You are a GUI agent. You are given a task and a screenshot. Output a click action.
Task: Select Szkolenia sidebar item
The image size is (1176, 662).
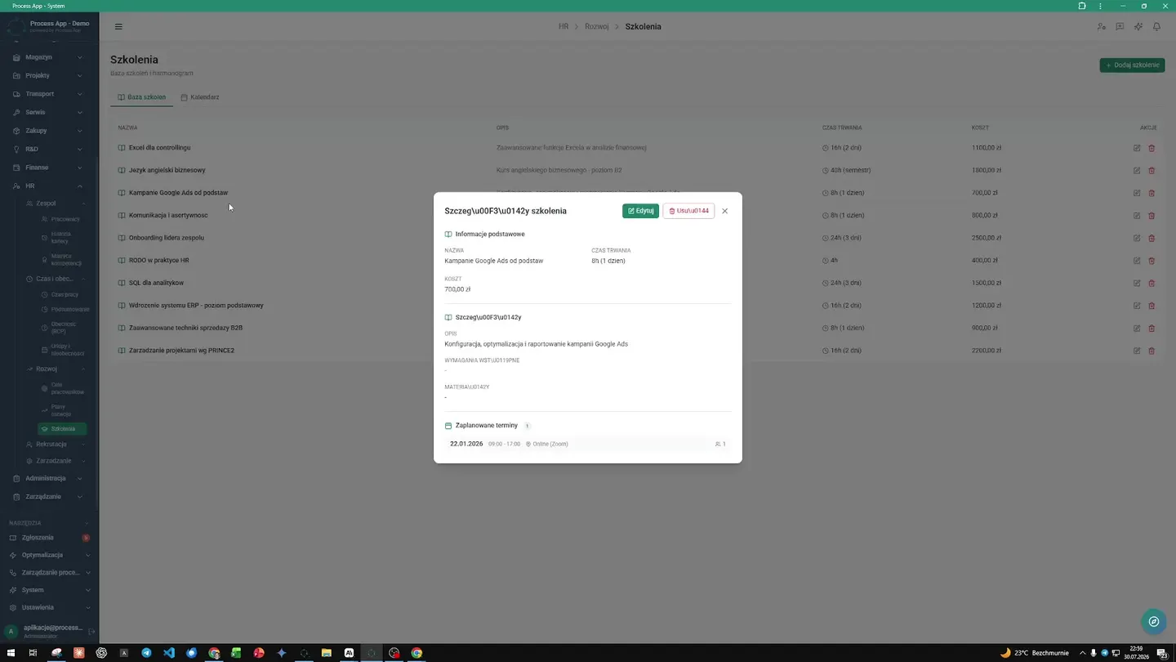coord(62,429)
